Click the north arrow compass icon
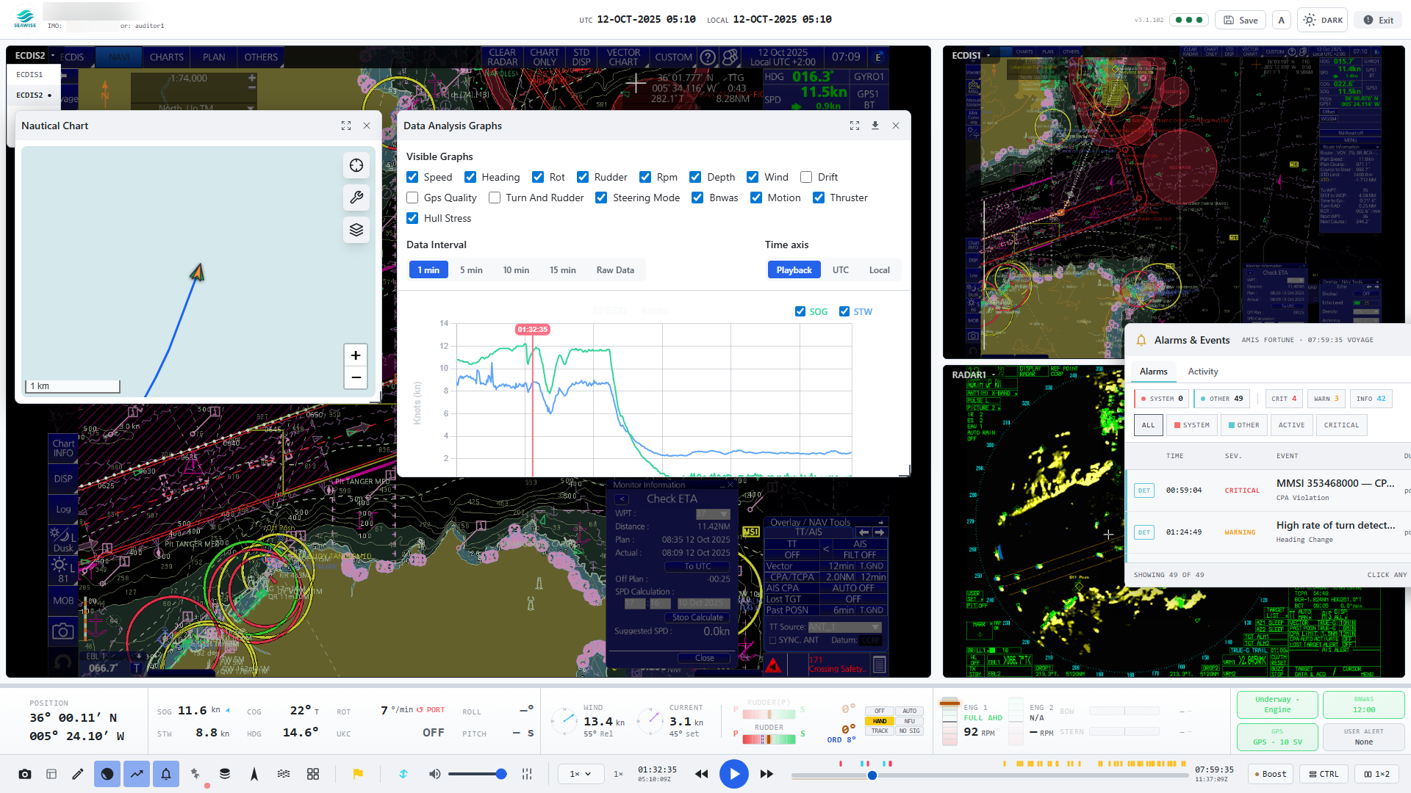The height and width of the screenshot is (793, 1411). [x=254, y=774]
